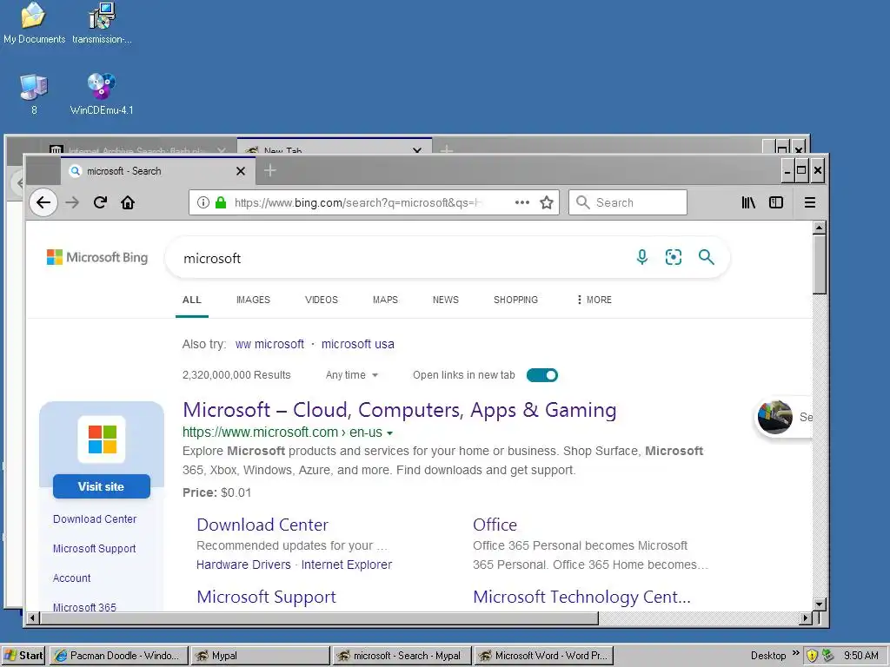Follow the microsoft usa suggestion link
The height and width of the screenshot is (667, 890).
(357, 344)
